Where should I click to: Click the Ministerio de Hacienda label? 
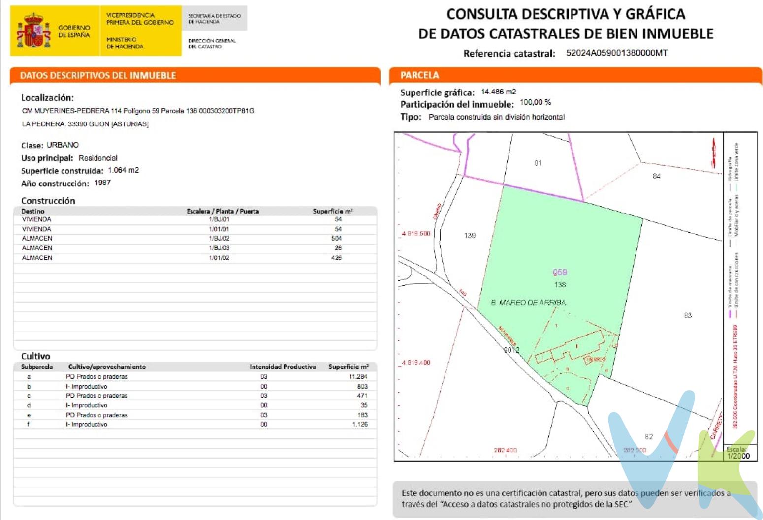coord(125,43)
